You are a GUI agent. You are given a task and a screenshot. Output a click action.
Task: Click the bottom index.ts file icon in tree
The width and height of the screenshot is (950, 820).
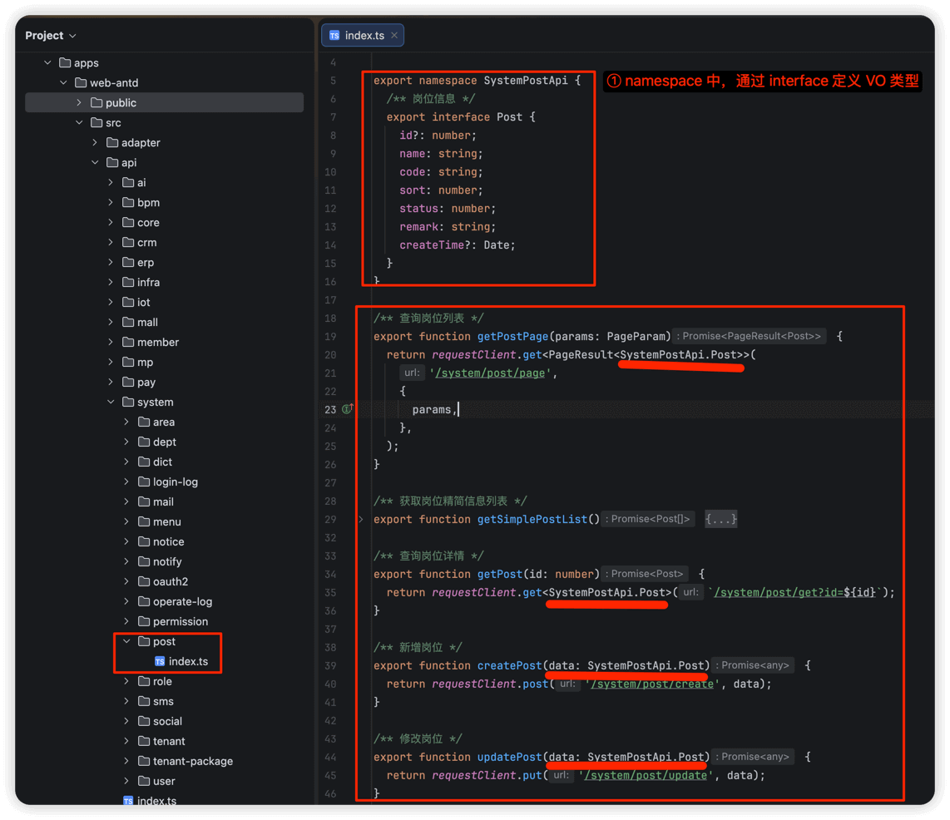click(x=128, y=801)
